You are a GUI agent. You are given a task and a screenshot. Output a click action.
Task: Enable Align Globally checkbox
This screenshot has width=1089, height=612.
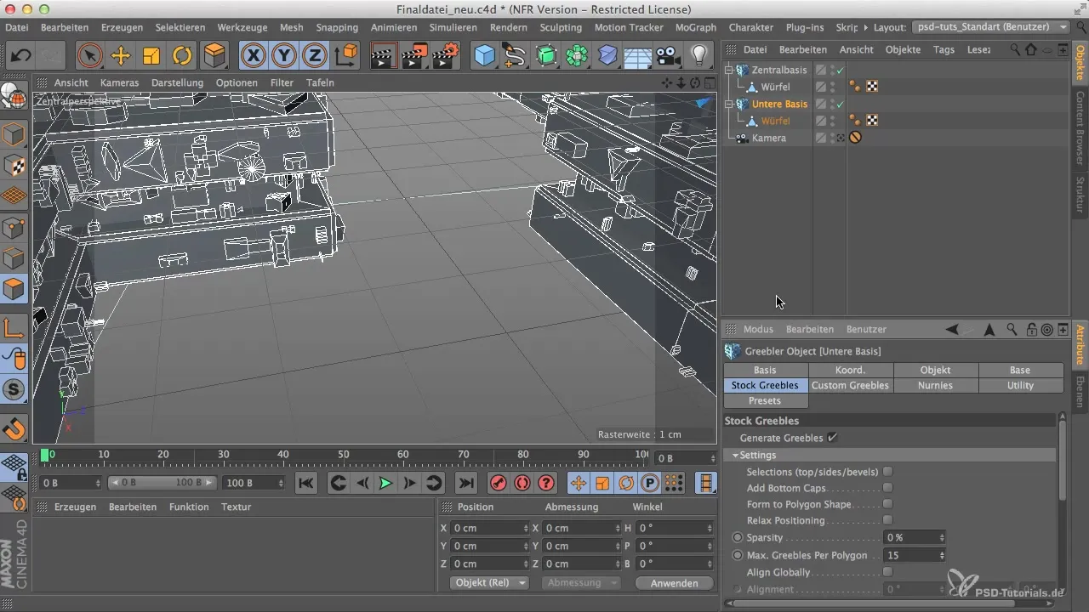[x=887, y=572]
